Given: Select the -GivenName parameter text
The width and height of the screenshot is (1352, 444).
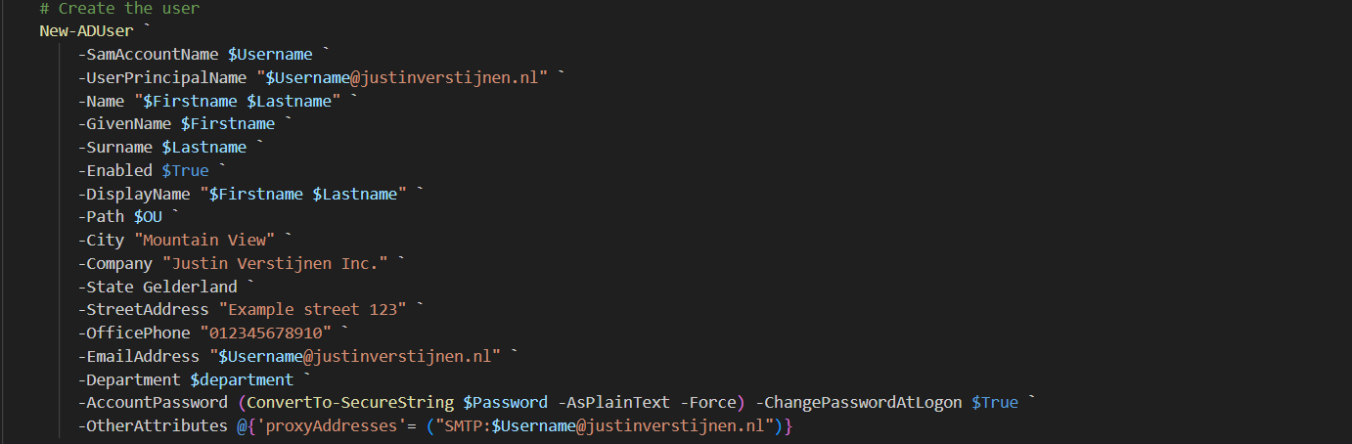Looking at the screenshot, I should (125, 124).
